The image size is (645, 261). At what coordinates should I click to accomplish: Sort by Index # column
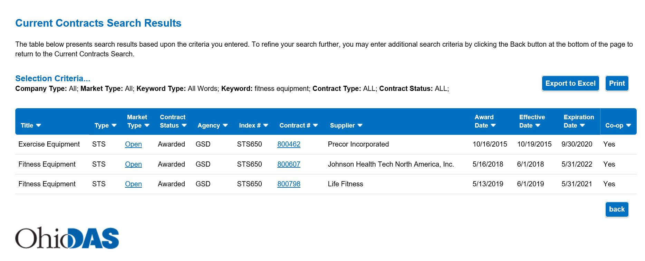click(266, 125)
